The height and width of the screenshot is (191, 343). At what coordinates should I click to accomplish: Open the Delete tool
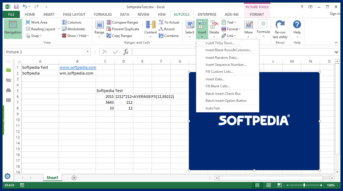point(214,29)
